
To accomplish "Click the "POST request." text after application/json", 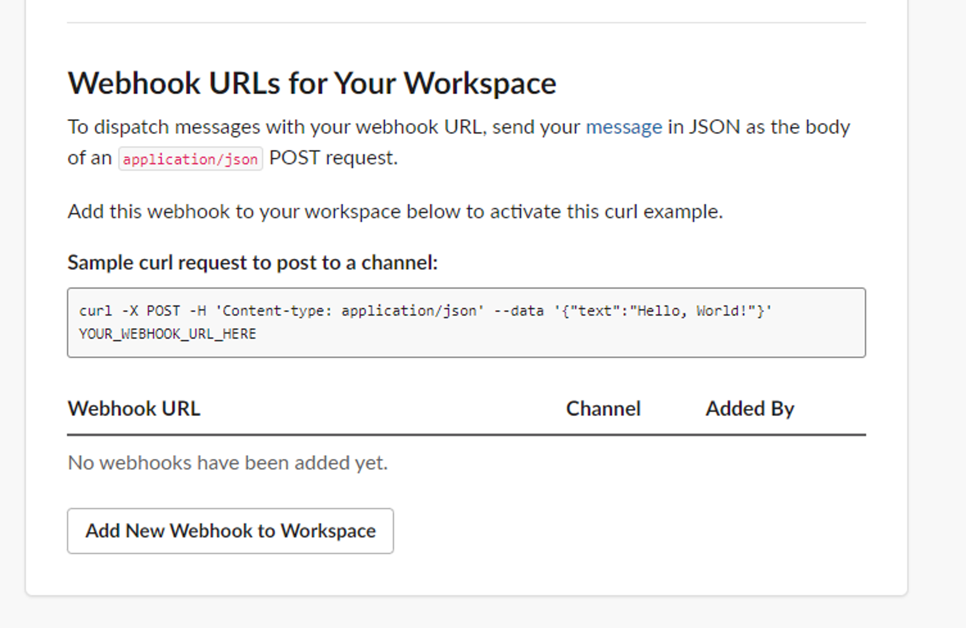I will pyautogui.click(x=333, y=158).
